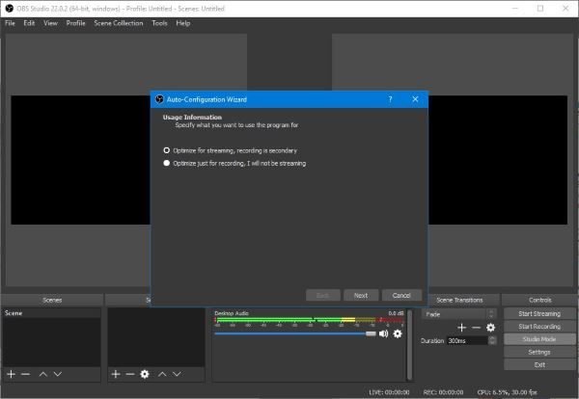Click the Duration spinner arrows

click(x=492, y=340)
